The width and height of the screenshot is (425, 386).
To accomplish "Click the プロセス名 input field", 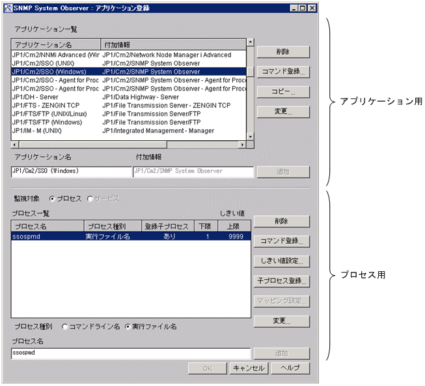I will tap(131, 353).
